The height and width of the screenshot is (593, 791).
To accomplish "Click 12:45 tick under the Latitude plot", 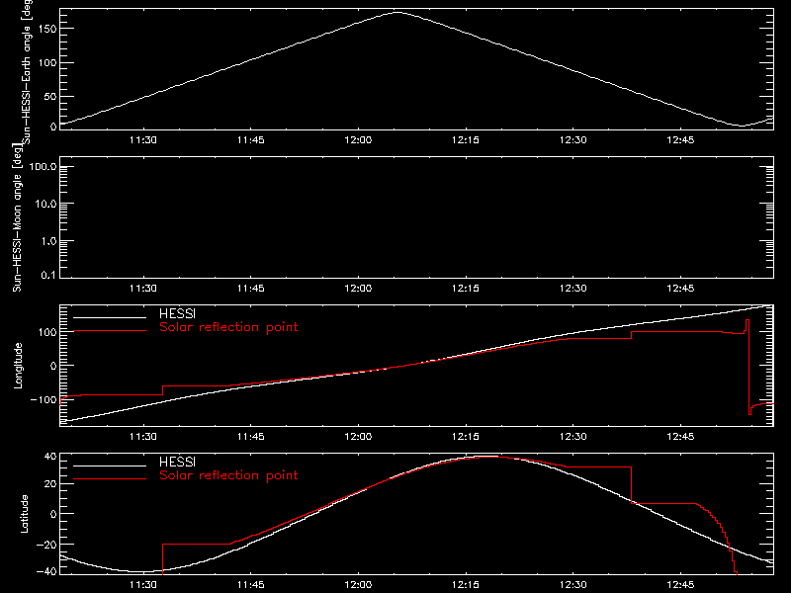I will pyautogui.click(x=680, y=585).
